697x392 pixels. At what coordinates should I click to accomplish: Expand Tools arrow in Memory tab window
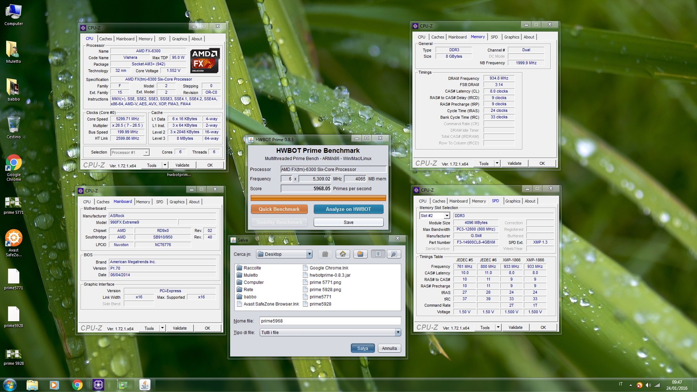(x=497, y=163)
